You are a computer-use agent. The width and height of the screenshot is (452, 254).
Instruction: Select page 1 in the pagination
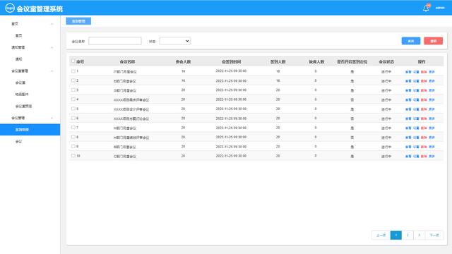tap(395, 235)
